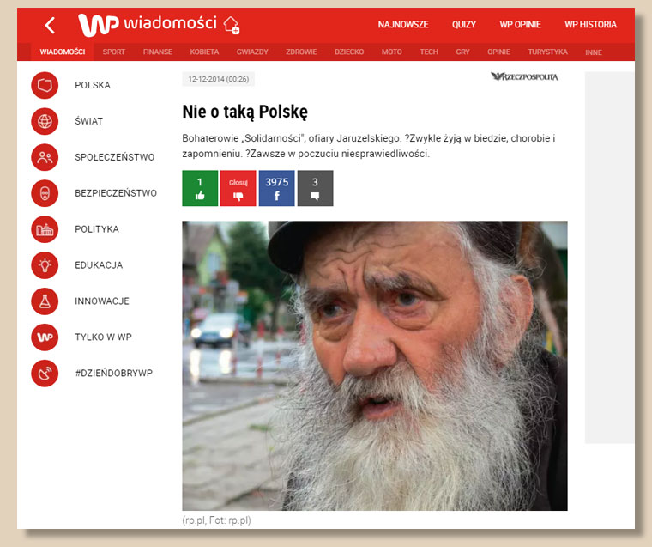Open the Polska section icon

(x=45, y=85)
